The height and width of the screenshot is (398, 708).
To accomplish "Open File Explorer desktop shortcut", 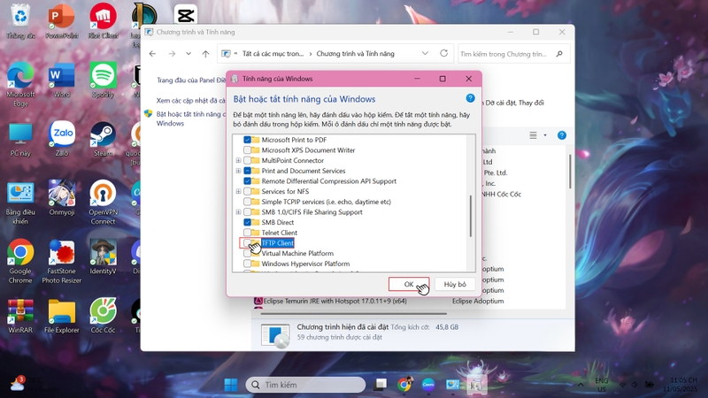I will tap(61, 317).
